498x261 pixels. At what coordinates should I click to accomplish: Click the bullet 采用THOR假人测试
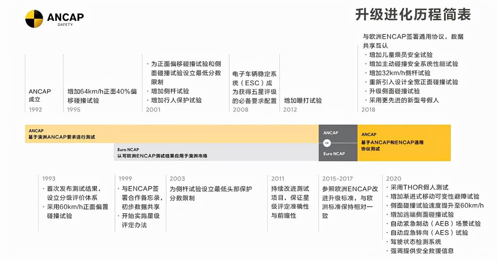click(417, 187)
